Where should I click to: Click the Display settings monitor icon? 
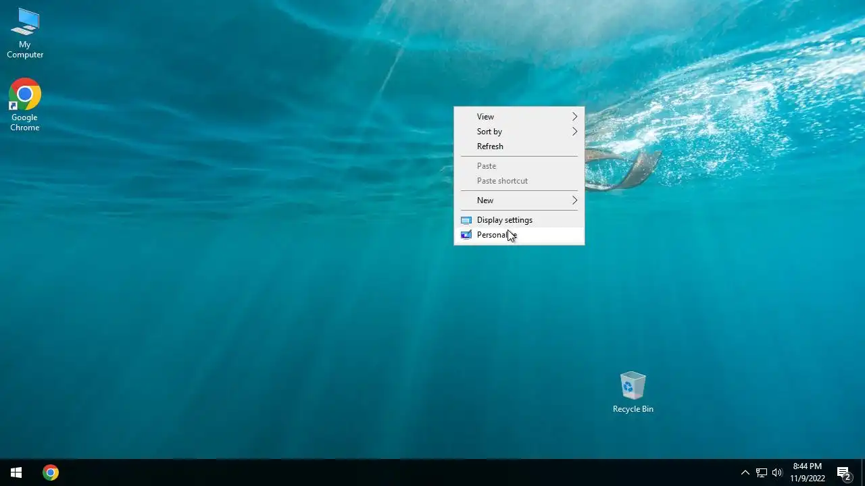point(466,220)
